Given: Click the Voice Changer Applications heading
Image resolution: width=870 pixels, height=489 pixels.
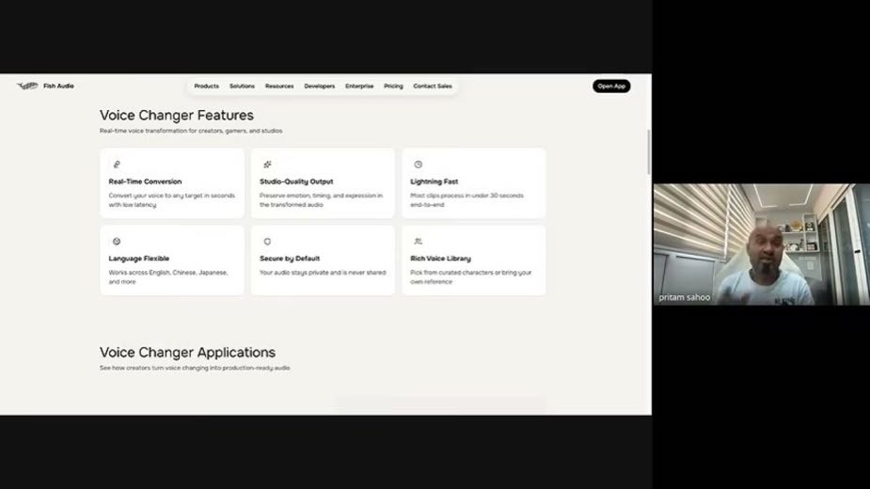Looking at the screenshot, I should [187, 352].
